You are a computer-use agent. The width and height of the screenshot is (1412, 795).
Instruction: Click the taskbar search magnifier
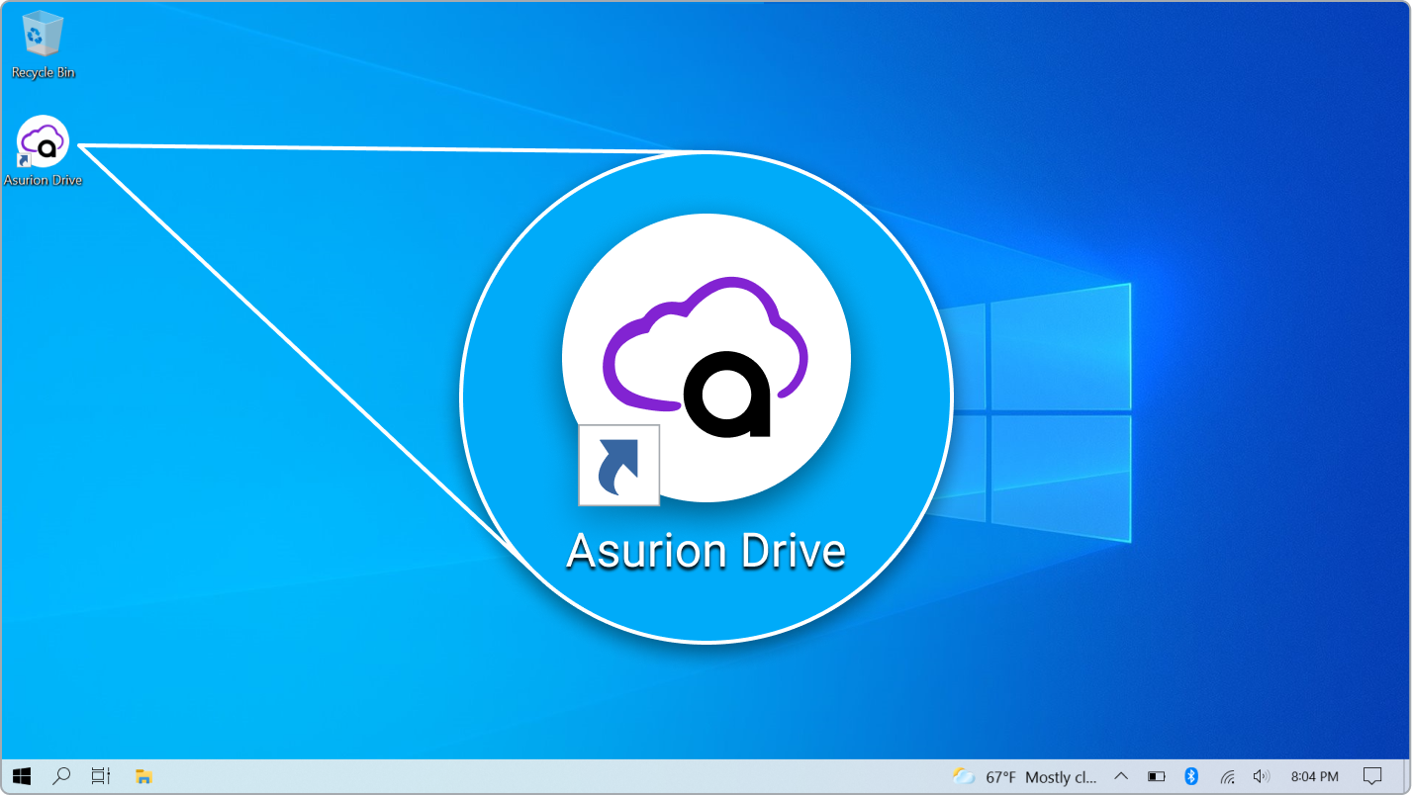[x=61, y=776]
